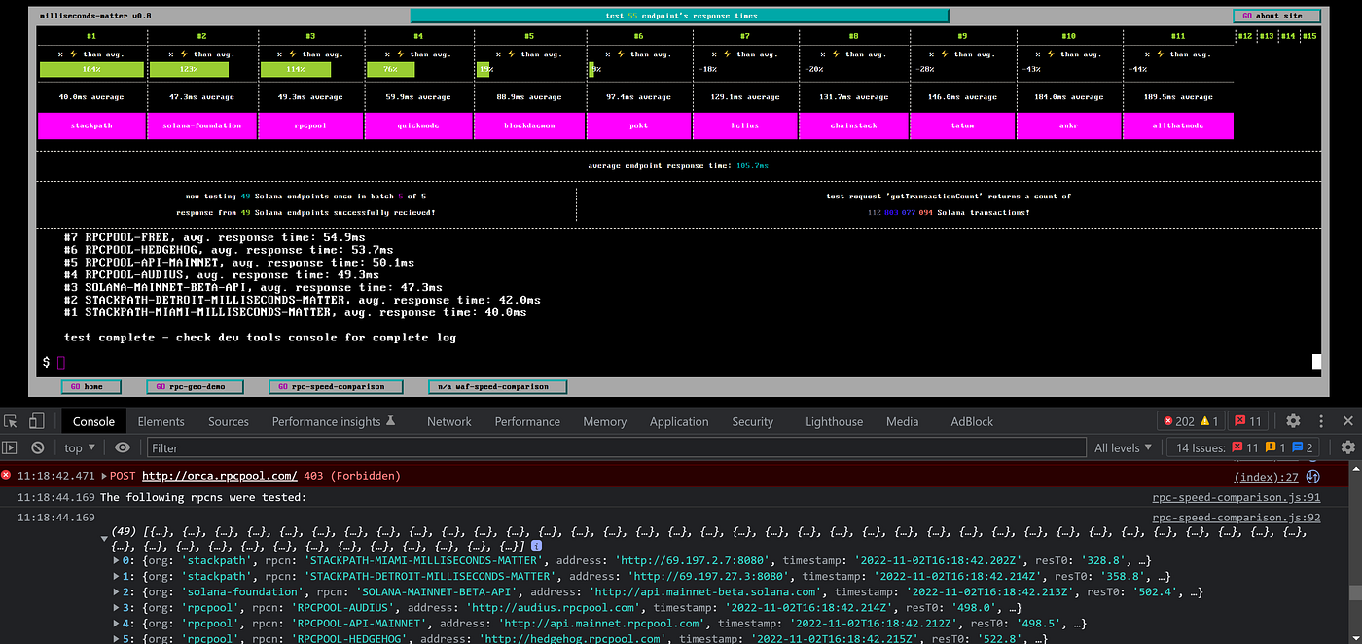
Task: Open the top context dropdown
Action: (x=80, y=447)
